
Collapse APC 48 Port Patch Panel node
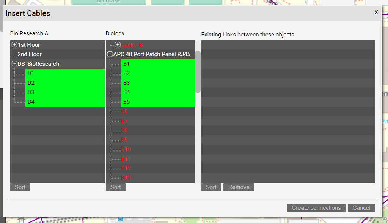click(110, 54)
